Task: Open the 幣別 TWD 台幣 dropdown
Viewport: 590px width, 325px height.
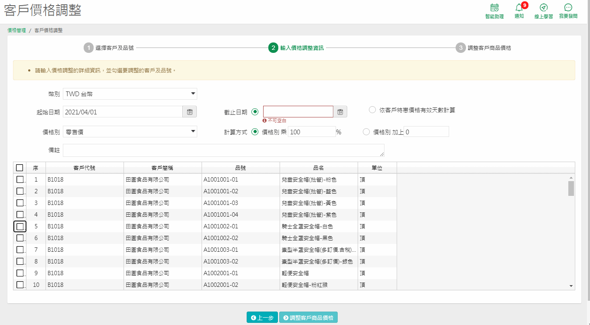Action: (130, 94)
